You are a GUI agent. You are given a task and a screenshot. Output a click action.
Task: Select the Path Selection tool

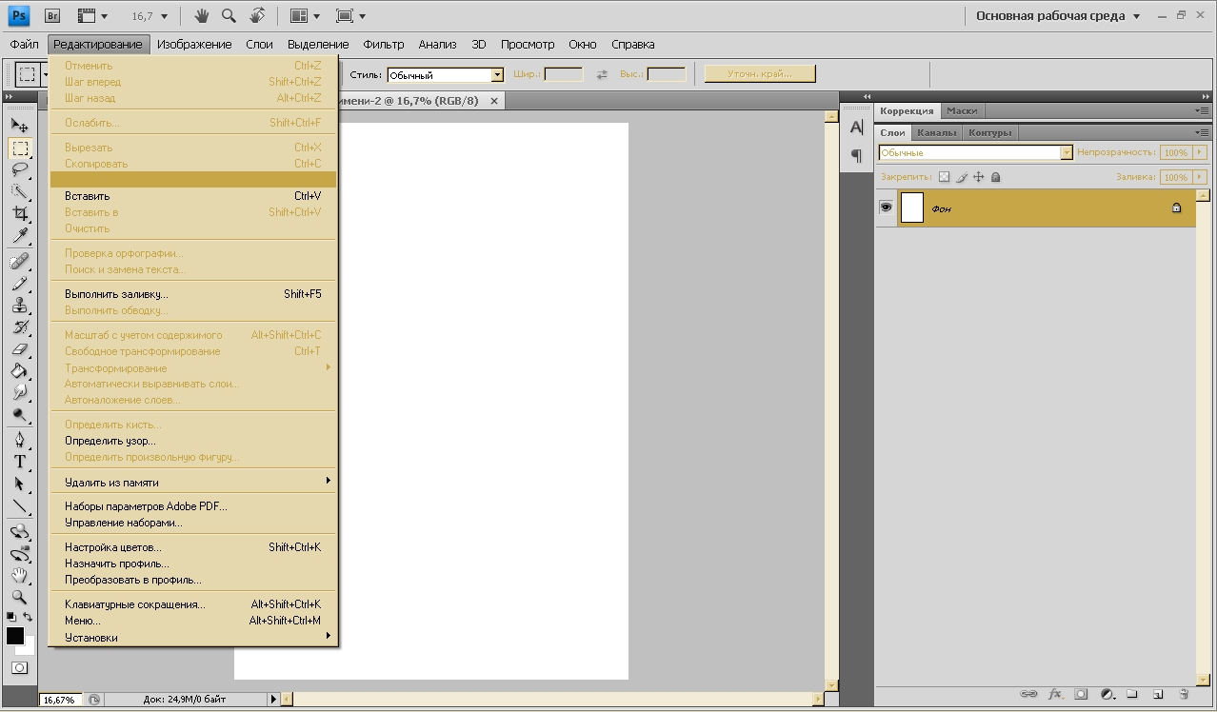click(x=19, y=484)
